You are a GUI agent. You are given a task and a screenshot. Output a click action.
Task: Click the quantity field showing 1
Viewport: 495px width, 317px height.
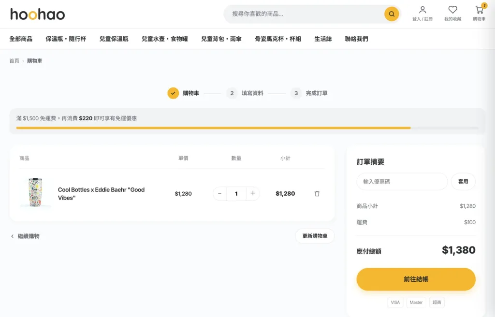click(236, 194)
